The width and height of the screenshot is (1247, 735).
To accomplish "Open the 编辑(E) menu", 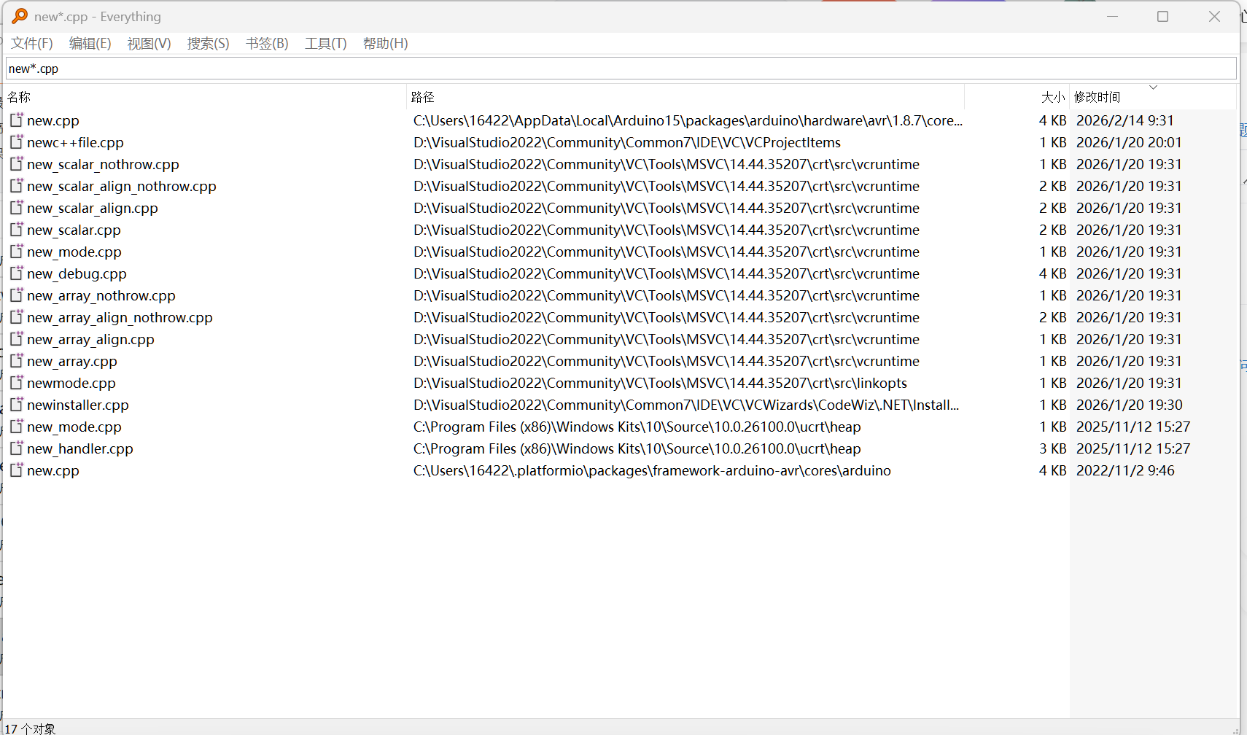I will (x=90, y=44).
